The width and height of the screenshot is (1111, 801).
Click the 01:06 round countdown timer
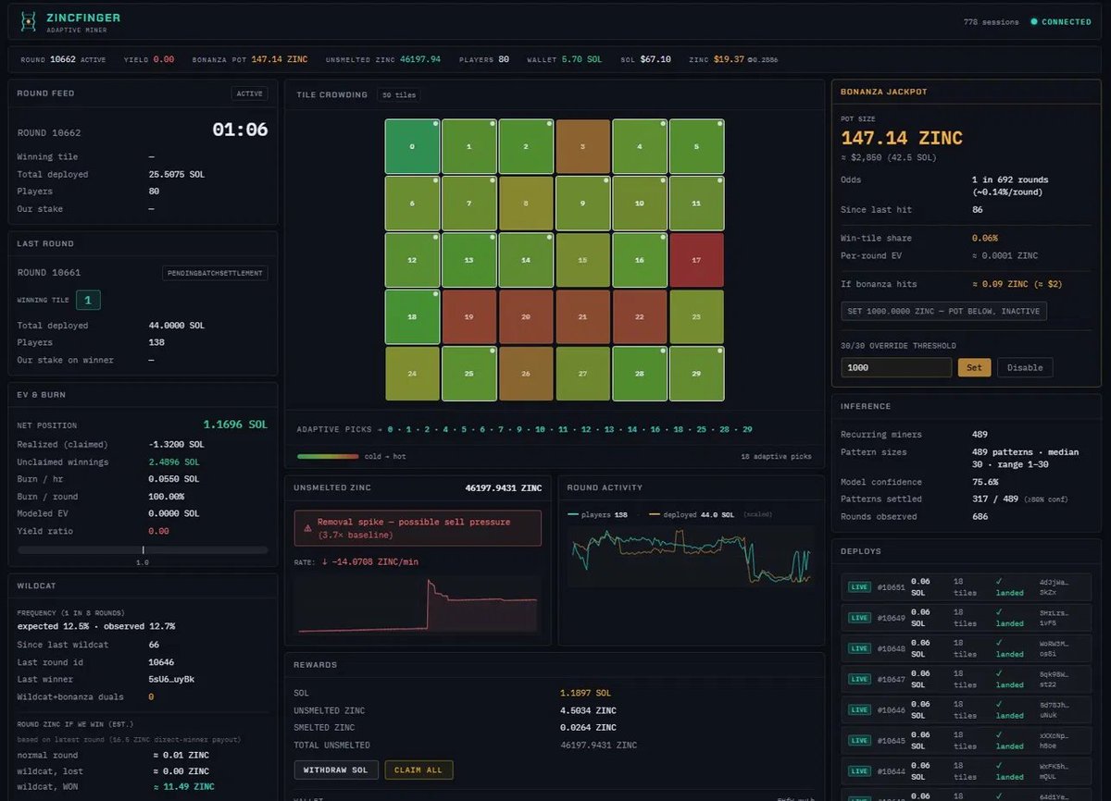(240, 129)
